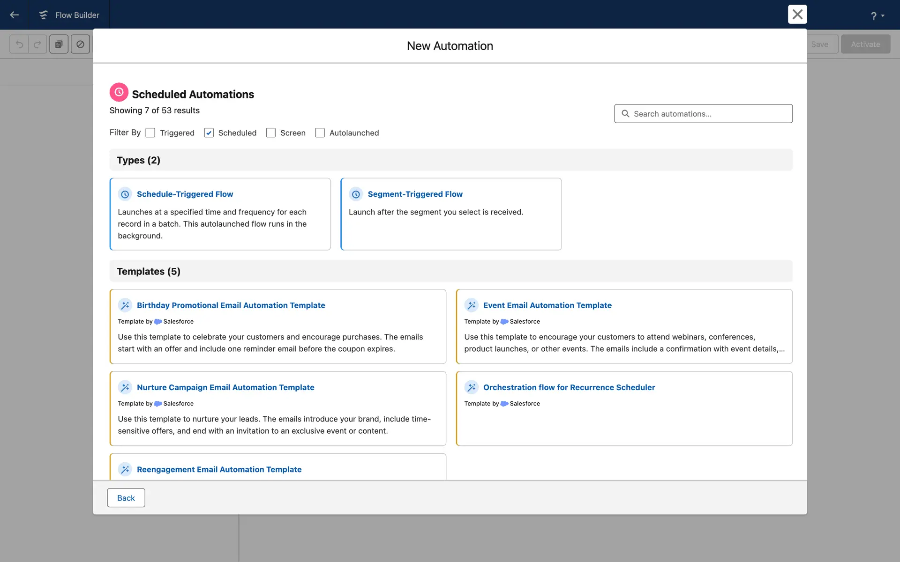Click the back arrow in header
The height and width of the screenshot is (562, 900).
pyautogui.click(x=14, y=15)
